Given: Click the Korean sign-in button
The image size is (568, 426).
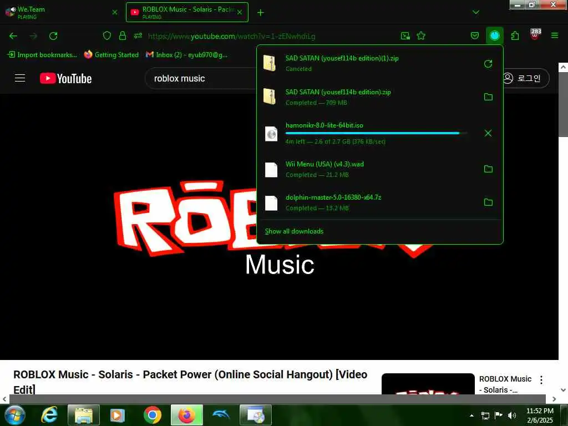Looking at the screenshot, I should (x=526, y=78).
